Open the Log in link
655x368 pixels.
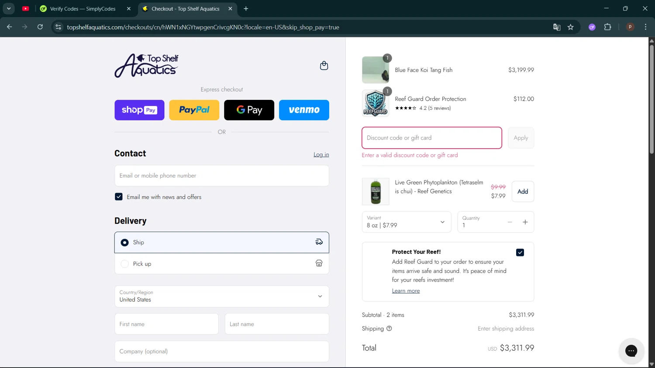tap(321, 154)
